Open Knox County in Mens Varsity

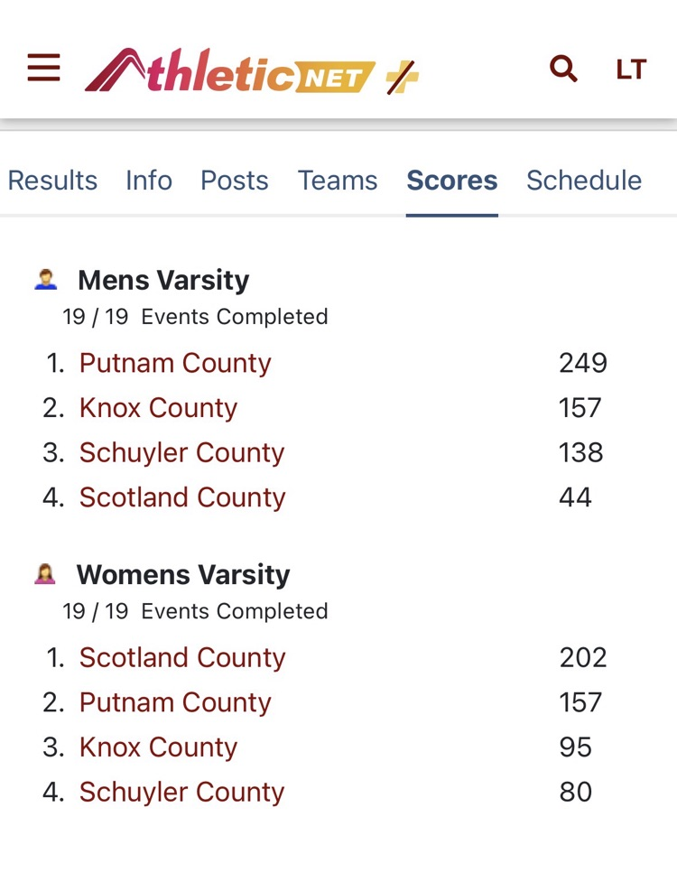coord(158,408)
